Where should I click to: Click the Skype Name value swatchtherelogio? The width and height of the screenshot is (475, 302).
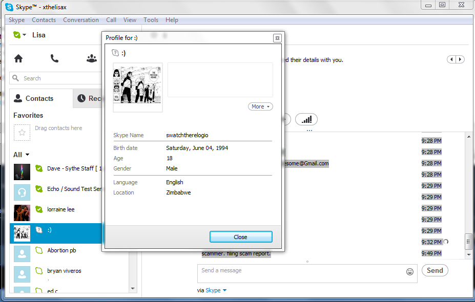(187, 135)
